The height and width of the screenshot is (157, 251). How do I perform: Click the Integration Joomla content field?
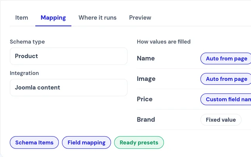click(x=69, y=88)
